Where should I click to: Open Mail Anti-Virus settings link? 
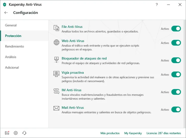pos(73,108)
